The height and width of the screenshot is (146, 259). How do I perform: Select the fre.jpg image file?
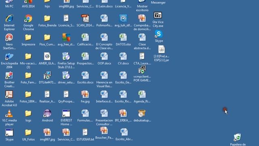tap(85, 94)
